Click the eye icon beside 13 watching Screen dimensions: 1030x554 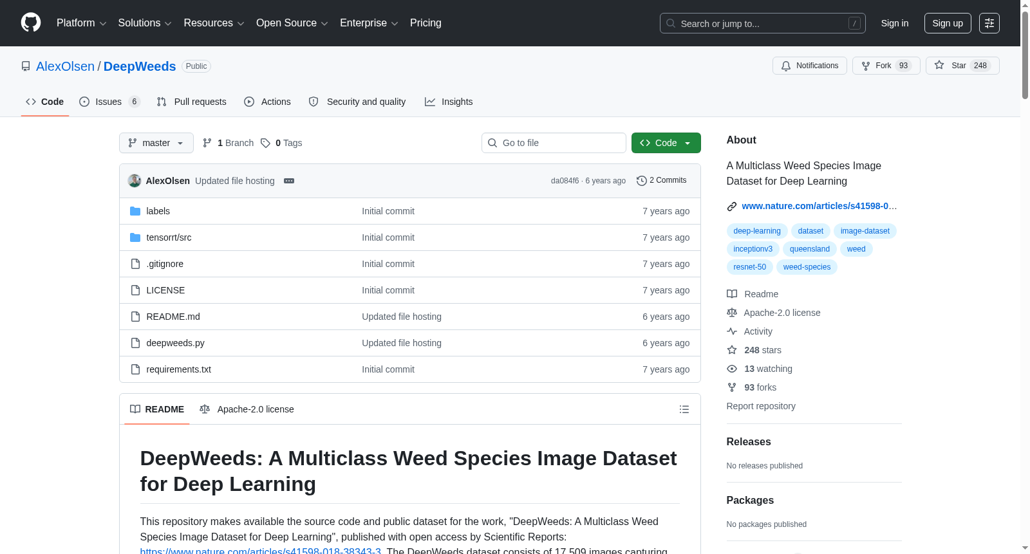click(732, 369)
